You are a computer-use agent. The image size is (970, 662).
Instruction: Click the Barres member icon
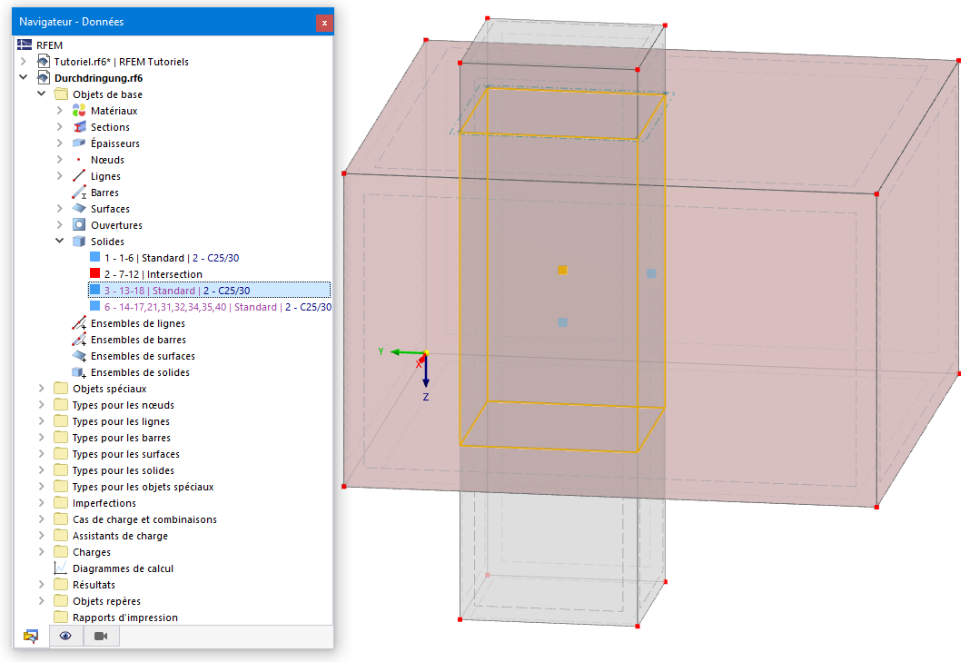click(x=79, y=193)
